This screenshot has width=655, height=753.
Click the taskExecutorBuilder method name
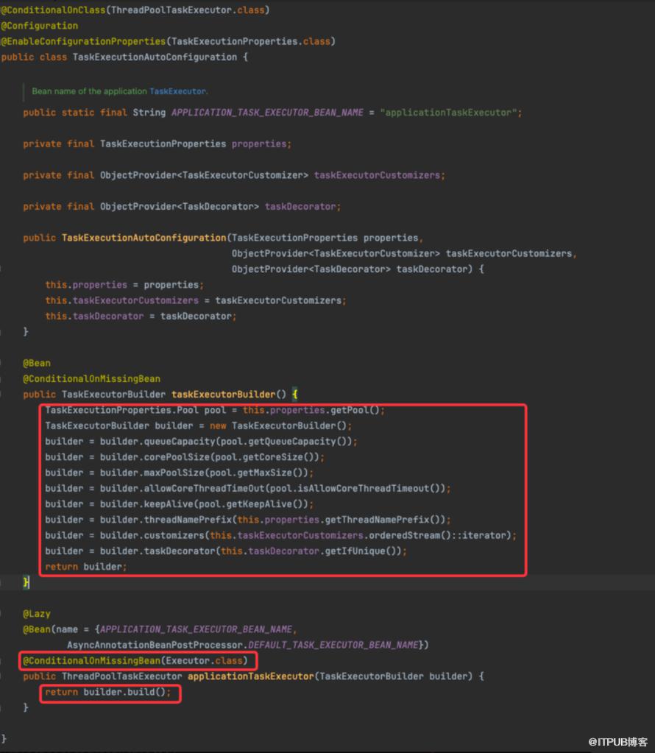(223, 395)
